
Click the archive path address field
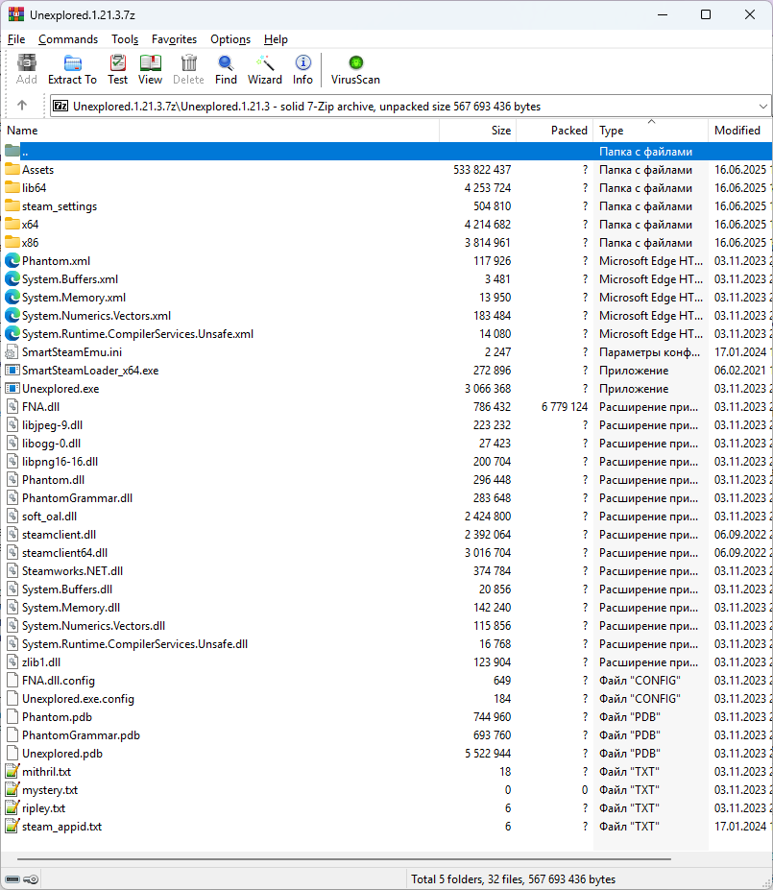[410, 107]
